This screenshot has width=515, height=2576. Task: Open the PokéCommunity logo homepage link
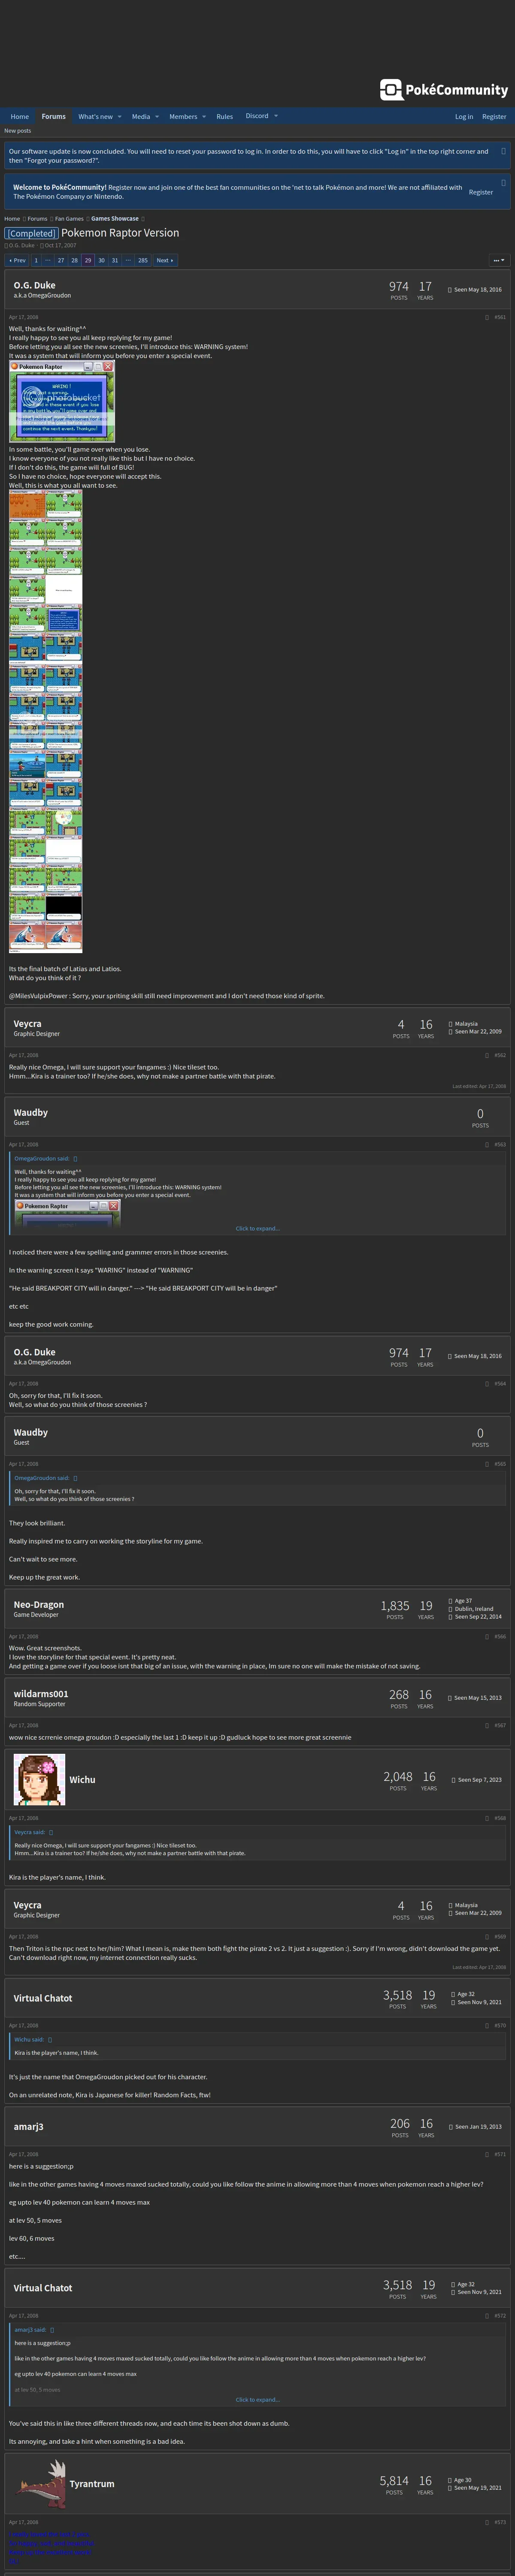tap(444, 90)
